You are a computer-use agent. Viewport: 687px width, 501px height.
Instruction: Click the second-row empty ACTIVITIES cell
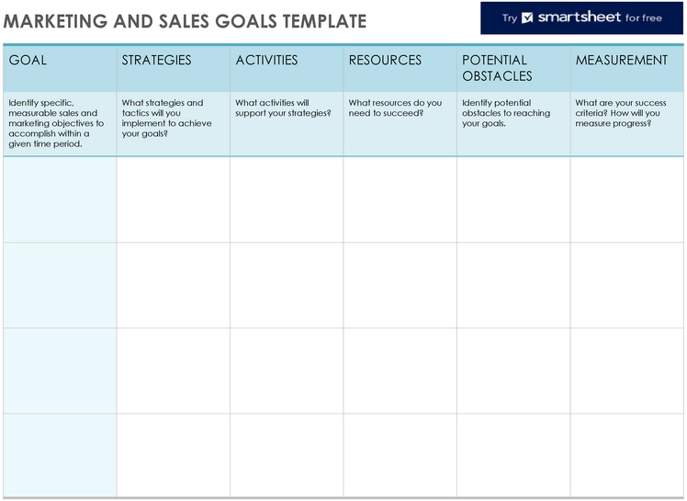287,285
